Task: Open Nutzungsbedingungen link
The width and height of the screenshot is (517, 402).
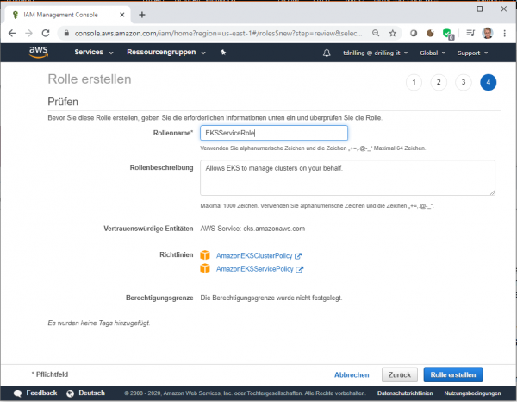Action: point(472,393)
